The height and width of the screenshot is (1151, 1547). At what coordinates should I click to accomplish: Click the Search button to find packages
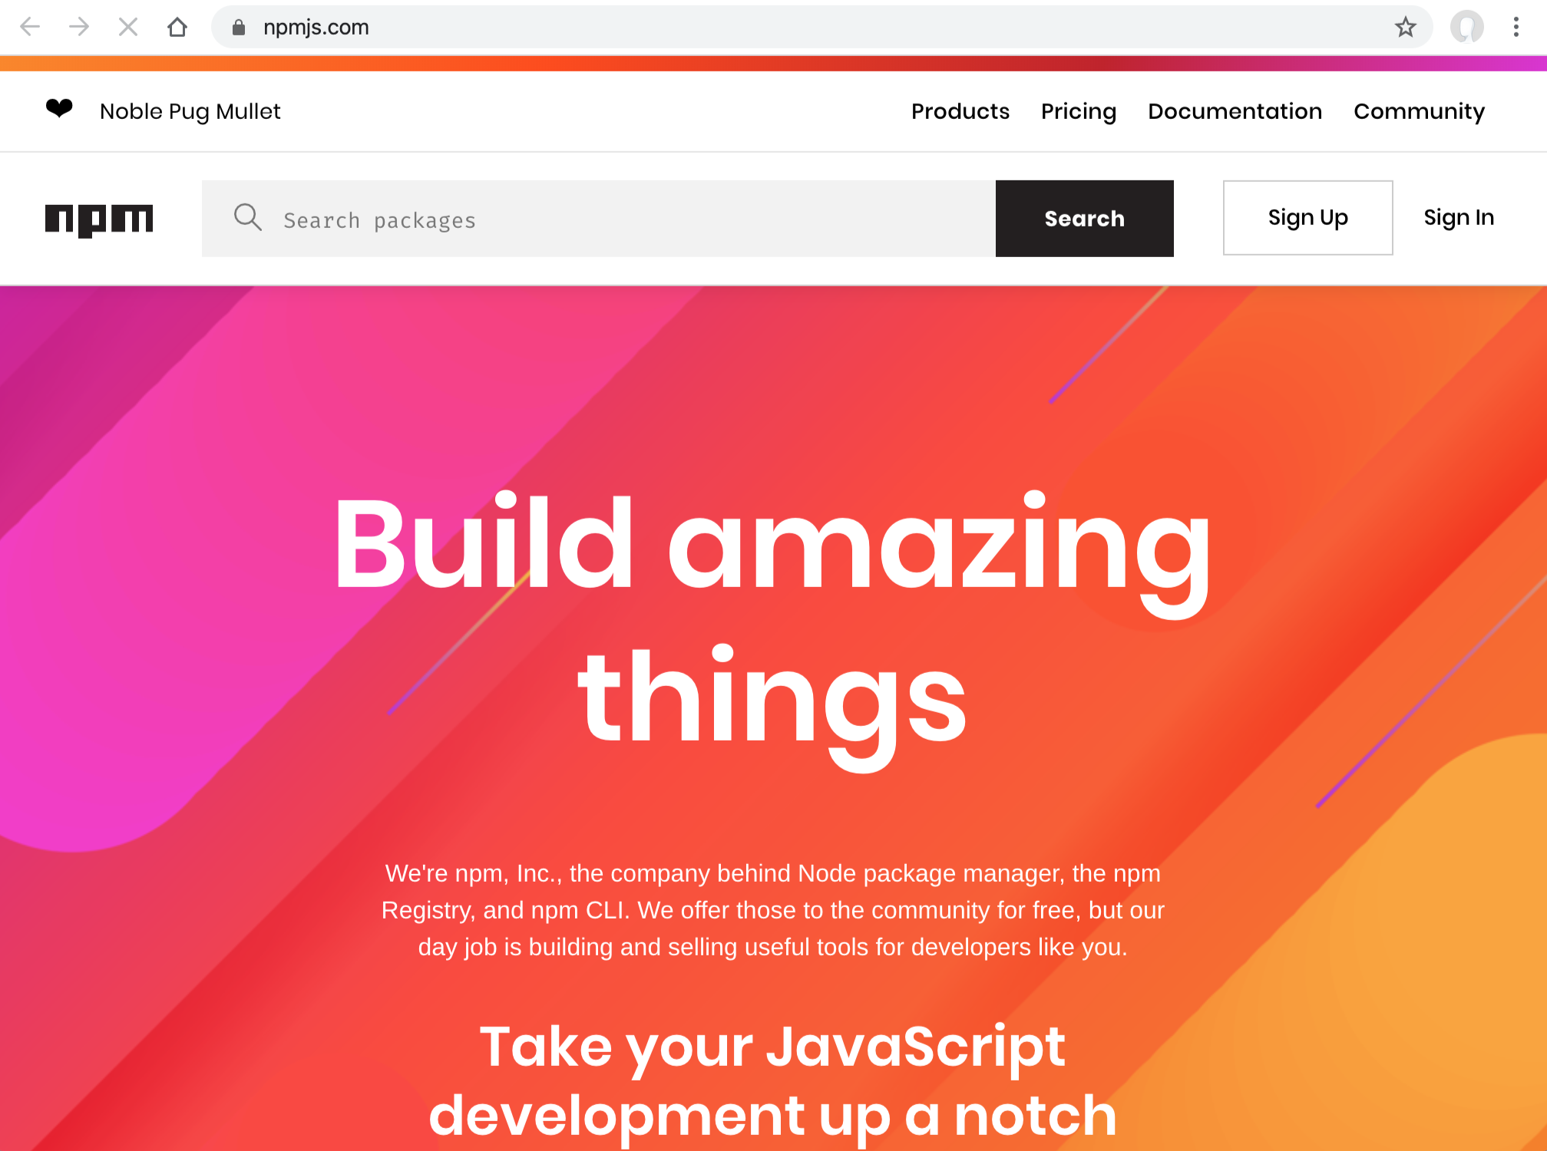point(1084,218)
